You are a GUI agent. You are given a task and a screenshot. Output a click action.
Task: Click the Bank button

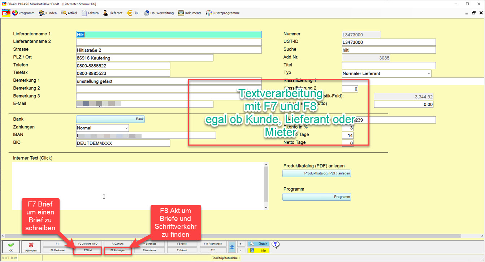point(110,119)
